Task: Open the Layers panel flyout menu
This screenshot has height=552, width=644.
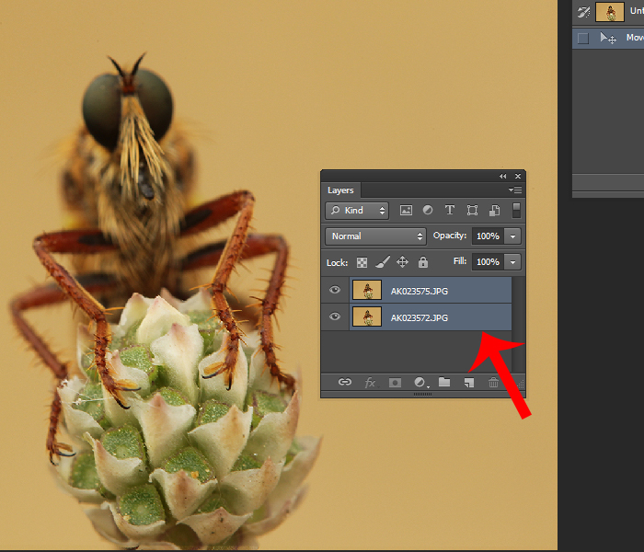Action: [516, 190]
